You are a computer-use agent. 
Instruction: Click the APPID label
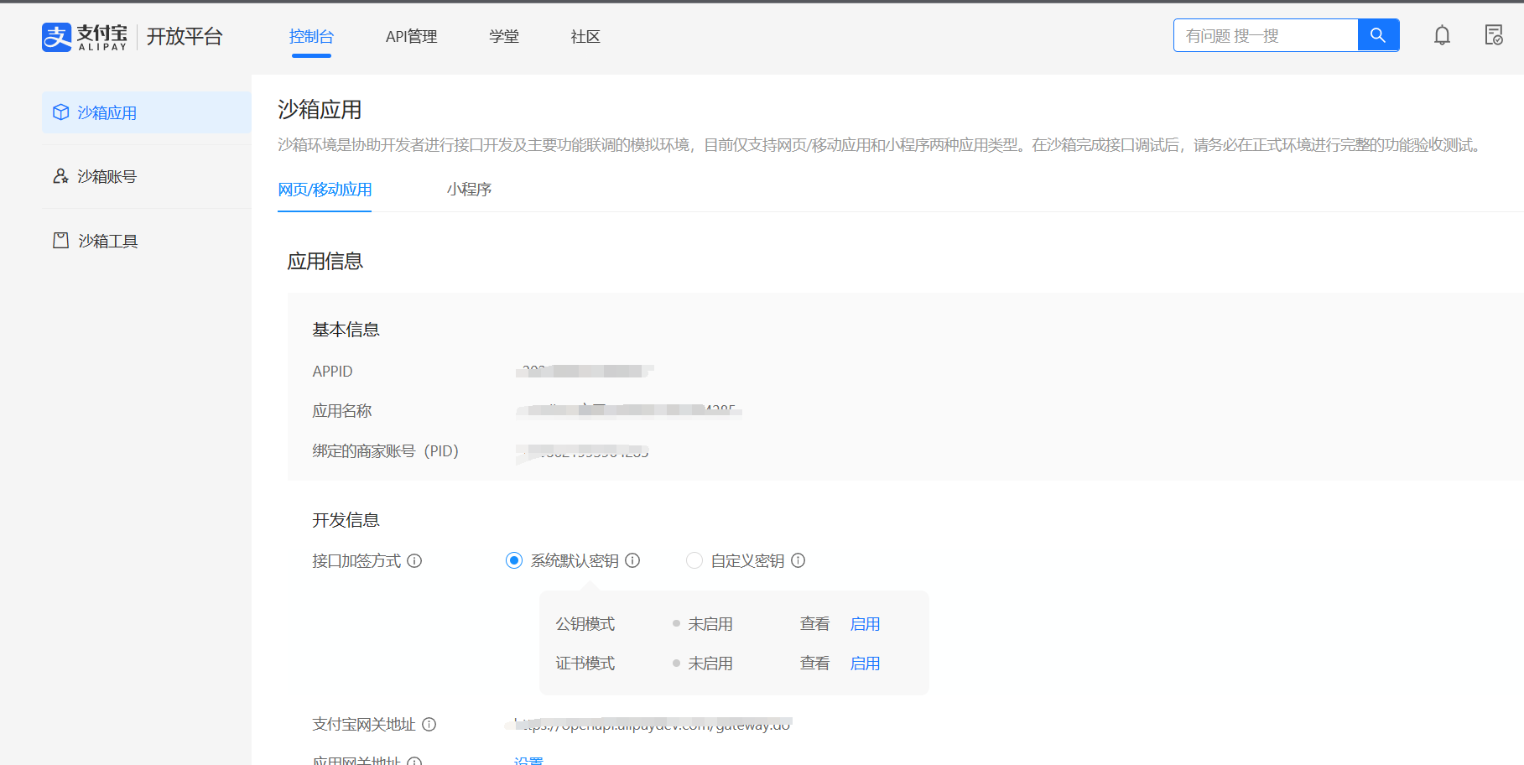(x=332, y=371)
